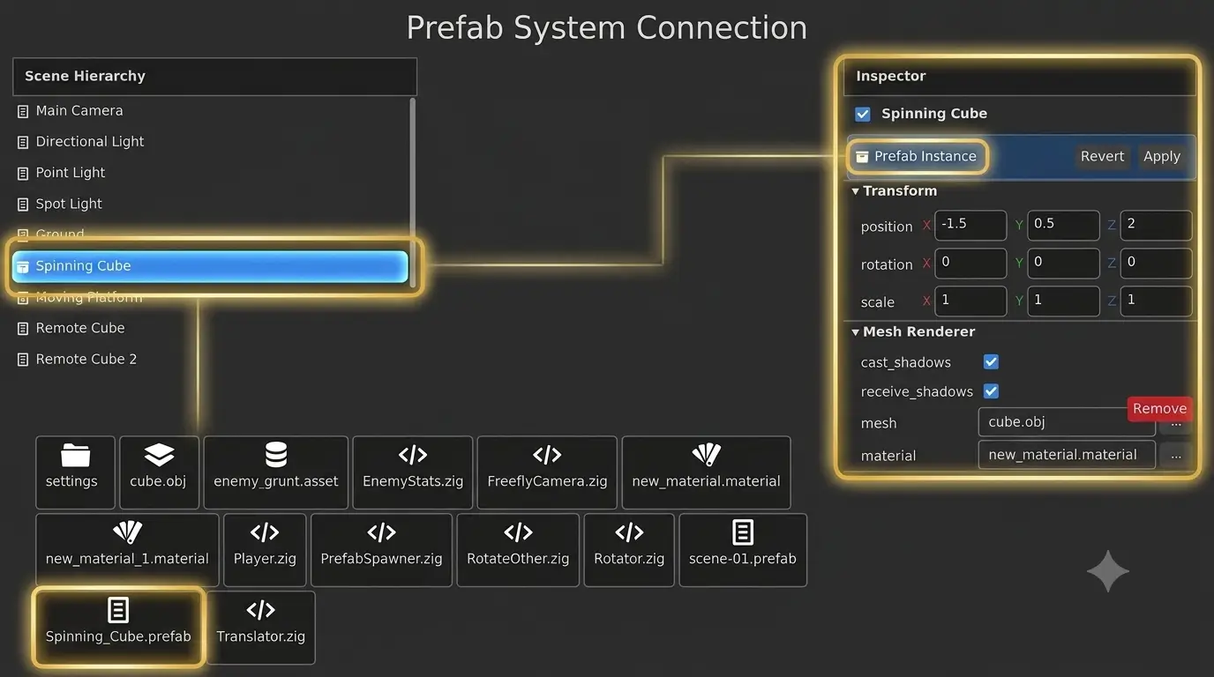The height and width of the screenshot is (677, 1214).
Task: Click the position X field
Action: tap(970, 225)
